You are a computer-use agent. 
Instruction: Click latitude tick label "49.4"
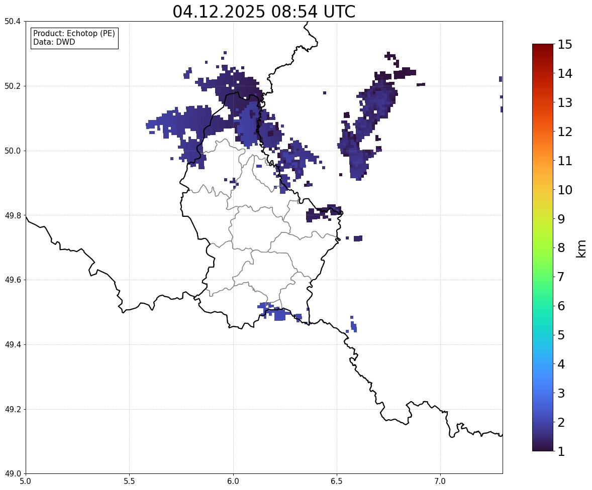click(13, 344)
